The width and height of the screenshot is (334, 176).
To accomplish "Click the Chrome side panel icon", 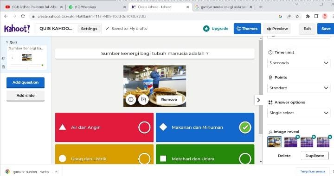I will click(x=316, y=16).
